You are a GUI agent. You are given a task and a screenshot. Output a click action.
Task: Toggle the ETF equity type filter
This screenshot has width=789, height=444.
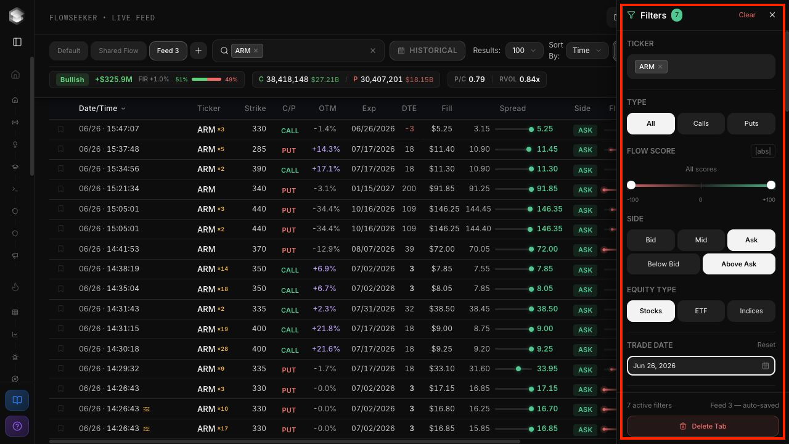point(701,311)
